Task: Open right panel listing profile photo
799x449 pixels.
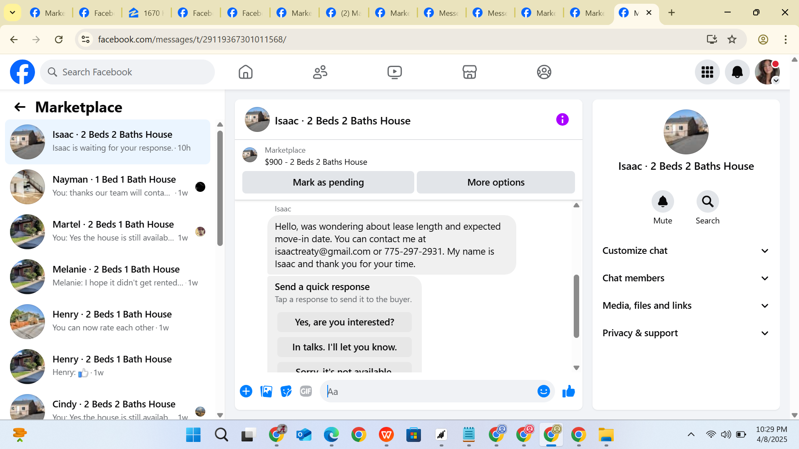Action: [x=686, y=132]
